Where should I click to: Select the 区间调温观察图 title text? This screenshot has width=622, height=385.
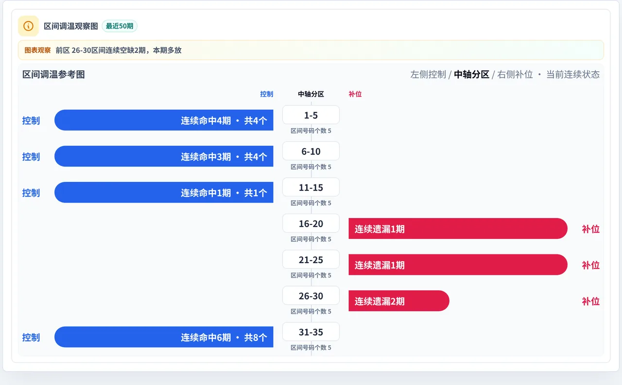click(x=71, y=26)
